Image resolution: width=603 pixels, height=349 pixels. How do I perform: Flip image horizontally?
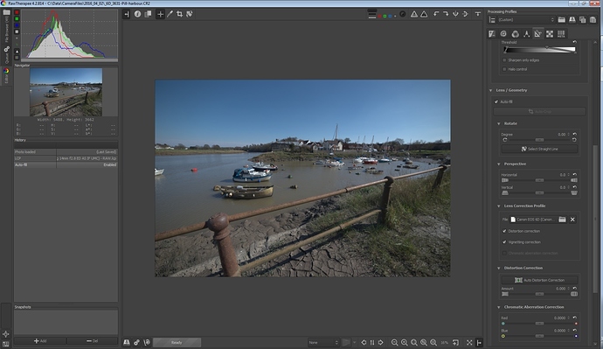tap(455, 14)
